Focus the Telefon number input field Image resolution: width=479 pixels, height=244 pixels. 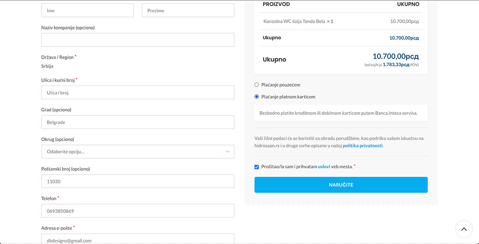138,211
